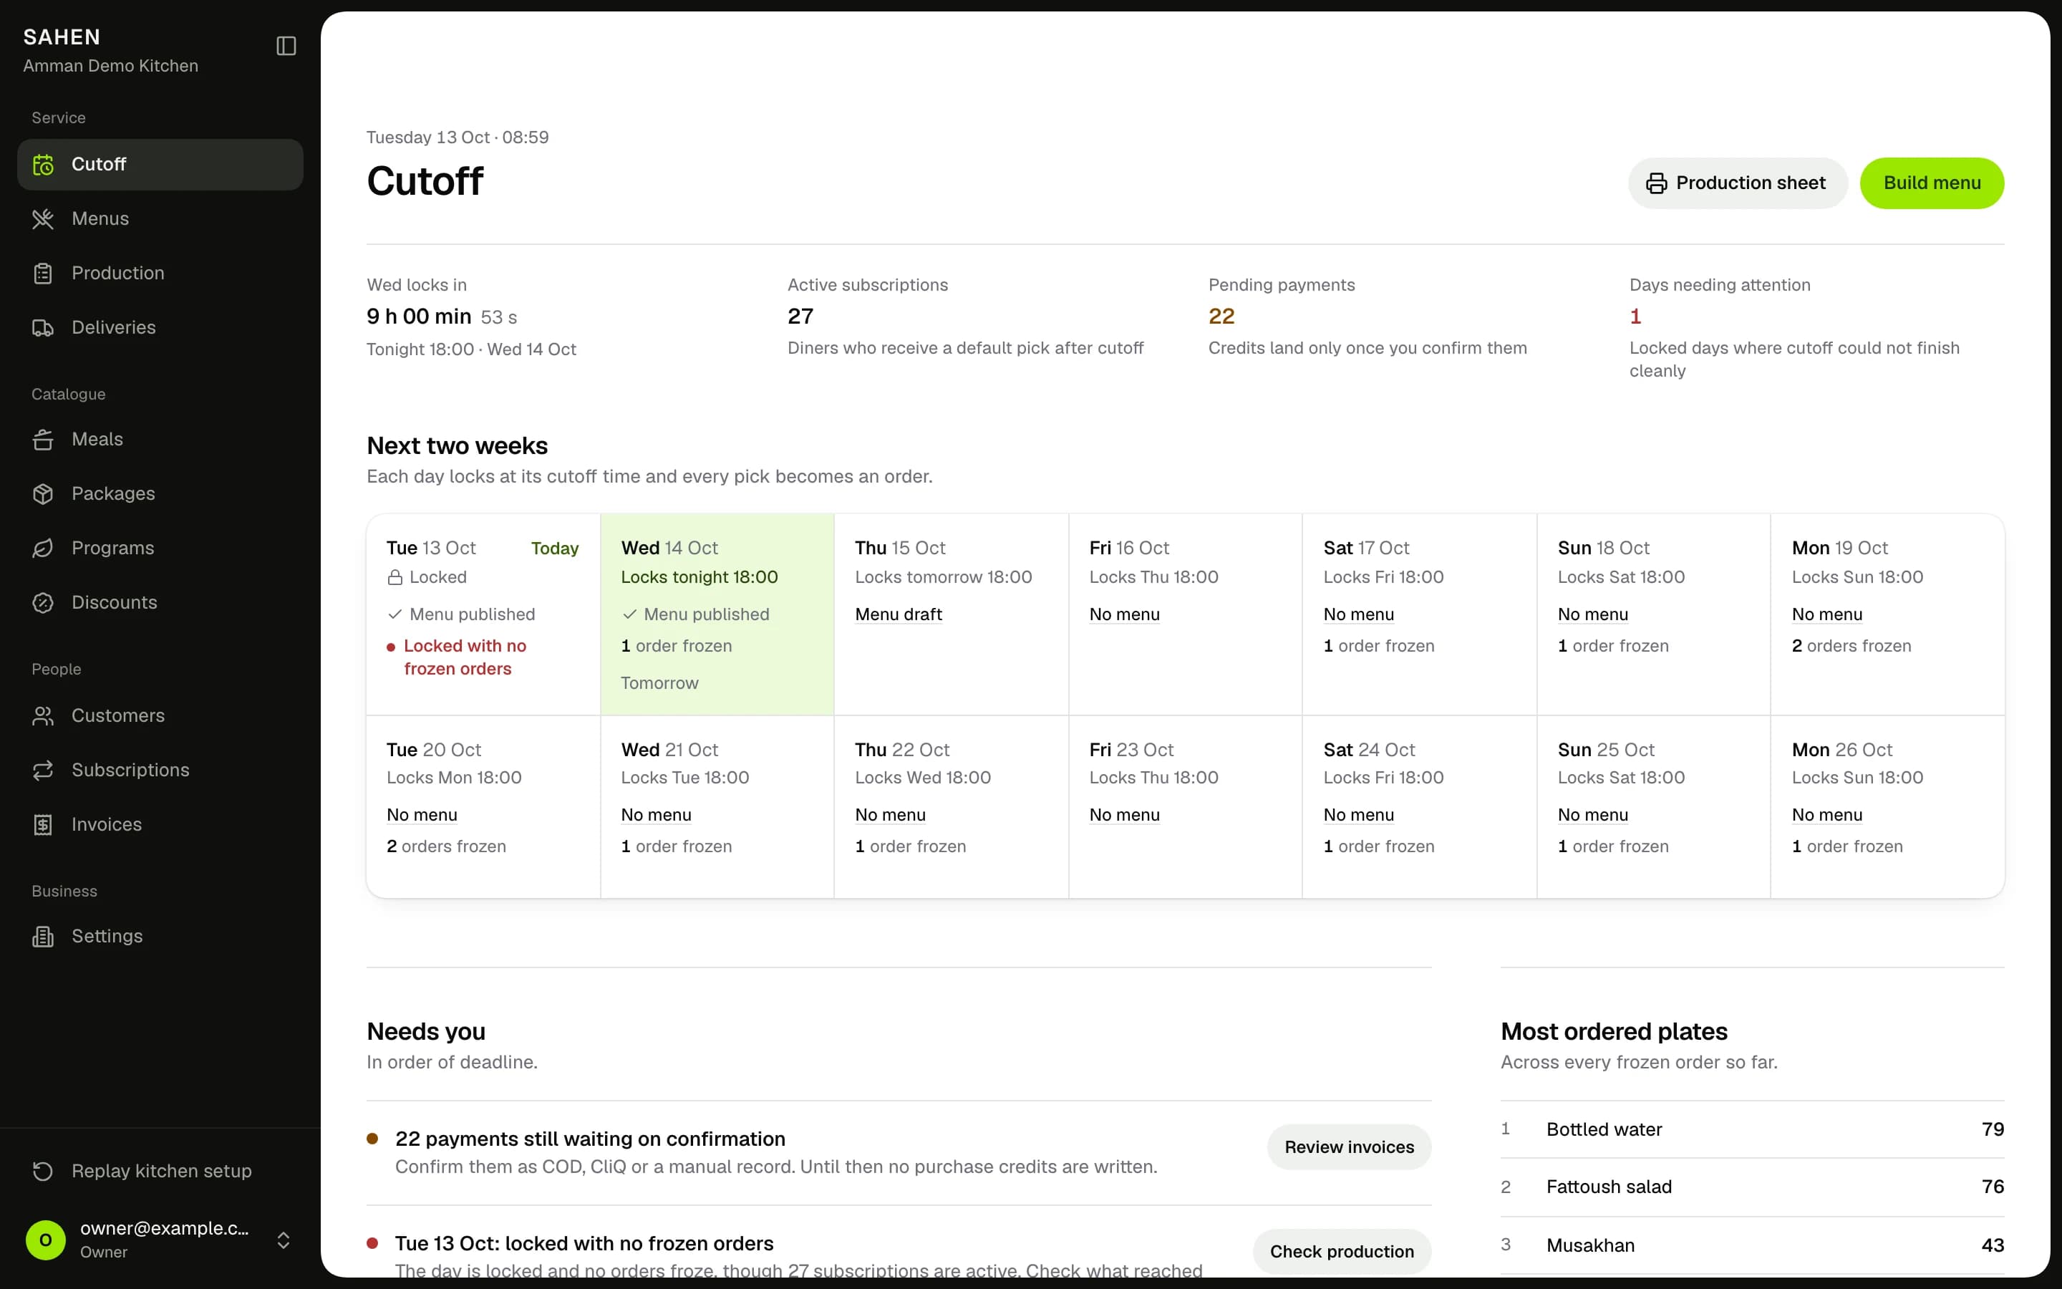
Task: Click No menu link under Sun 25 Oct
Action: 1592,815
